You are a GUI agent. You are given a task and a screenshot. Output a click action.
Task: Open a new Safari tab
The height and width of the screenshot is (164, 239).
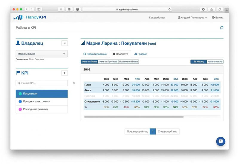click(x=227, y=10)
